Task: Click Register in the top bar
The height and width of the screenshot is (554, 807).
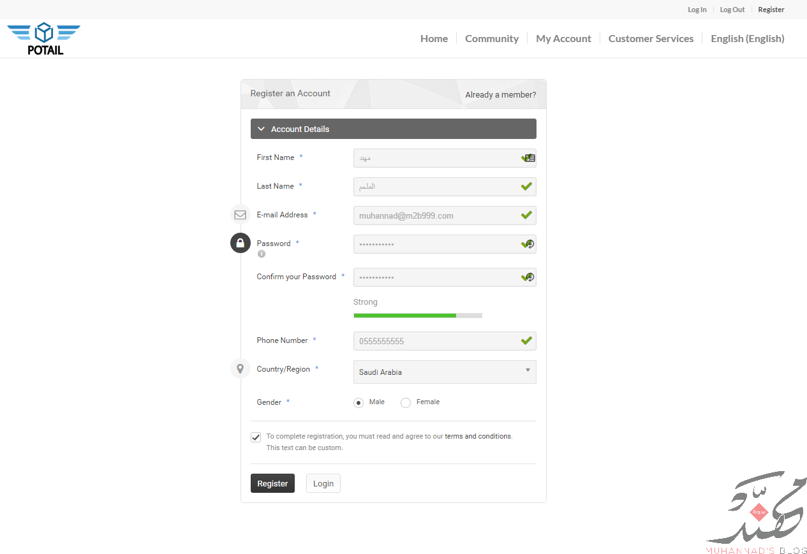Action: [771, 10]
